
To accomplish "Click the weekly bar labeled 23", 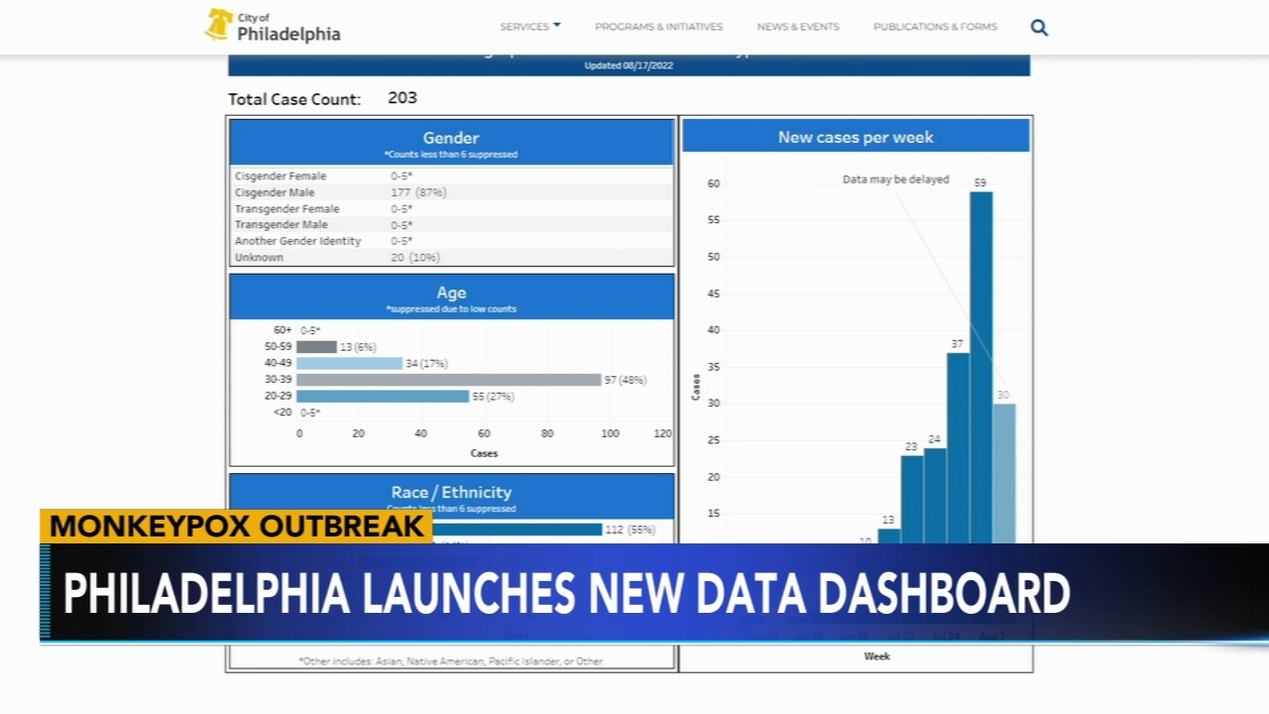I will coord(912,500).
